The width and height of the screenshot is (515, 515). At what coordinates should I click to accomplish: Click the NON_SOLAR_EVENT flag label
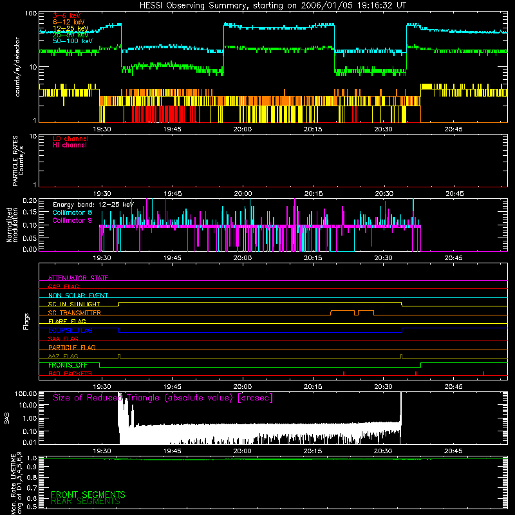click(78, 295)
